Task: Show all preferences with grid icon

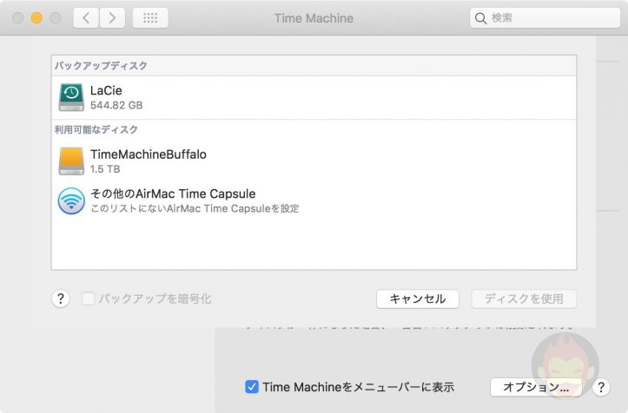Action: tap(150, 18)
